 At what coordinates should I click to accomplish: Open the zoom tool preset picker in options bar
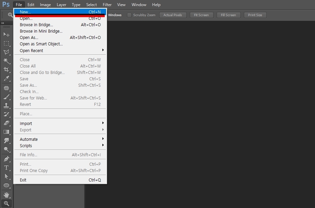(x=10, y=15)
